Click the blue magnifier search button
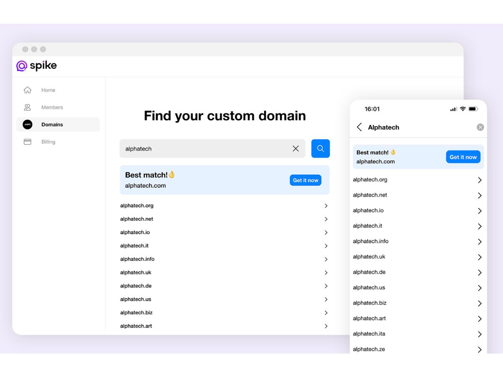The width and height of the screenshot is (503, 377). (321, 149)
